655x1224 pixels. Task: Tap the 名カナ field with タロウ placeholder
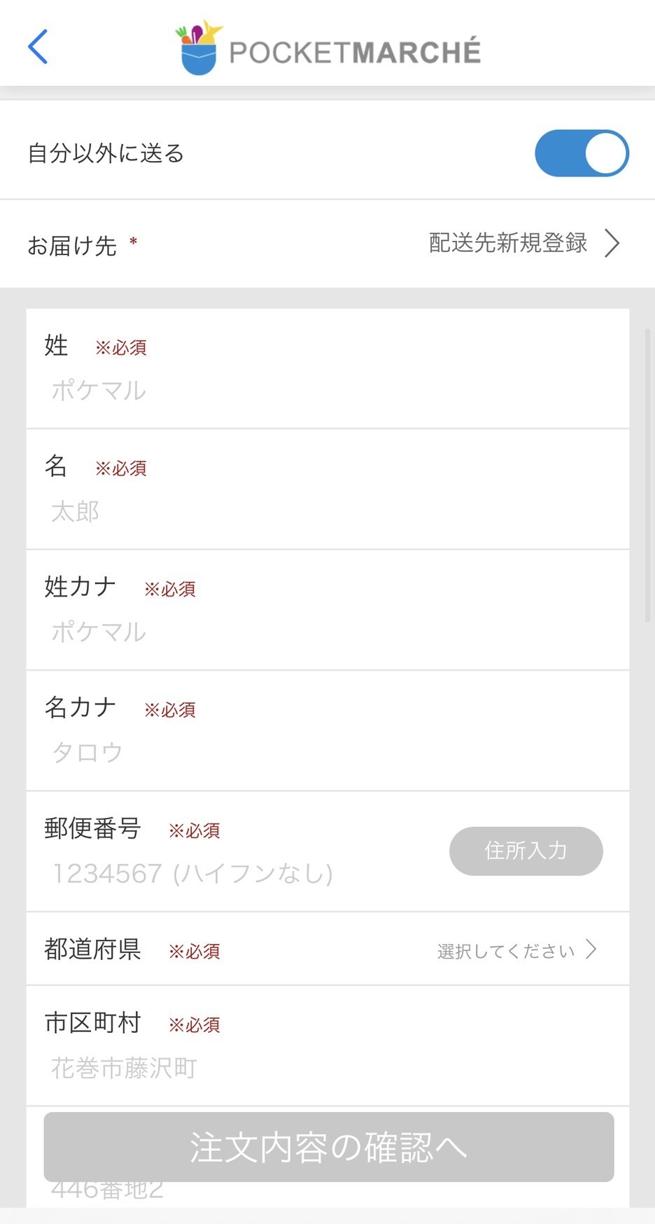point(327,753)
